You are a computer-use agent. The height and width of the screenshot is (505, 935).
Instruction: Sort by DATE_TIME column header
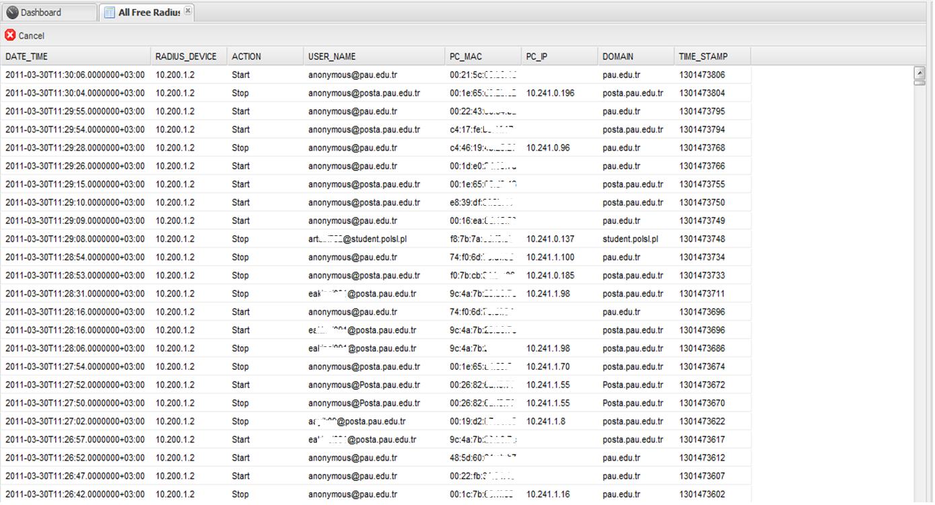pyautogui.click(x=75, y=56)
